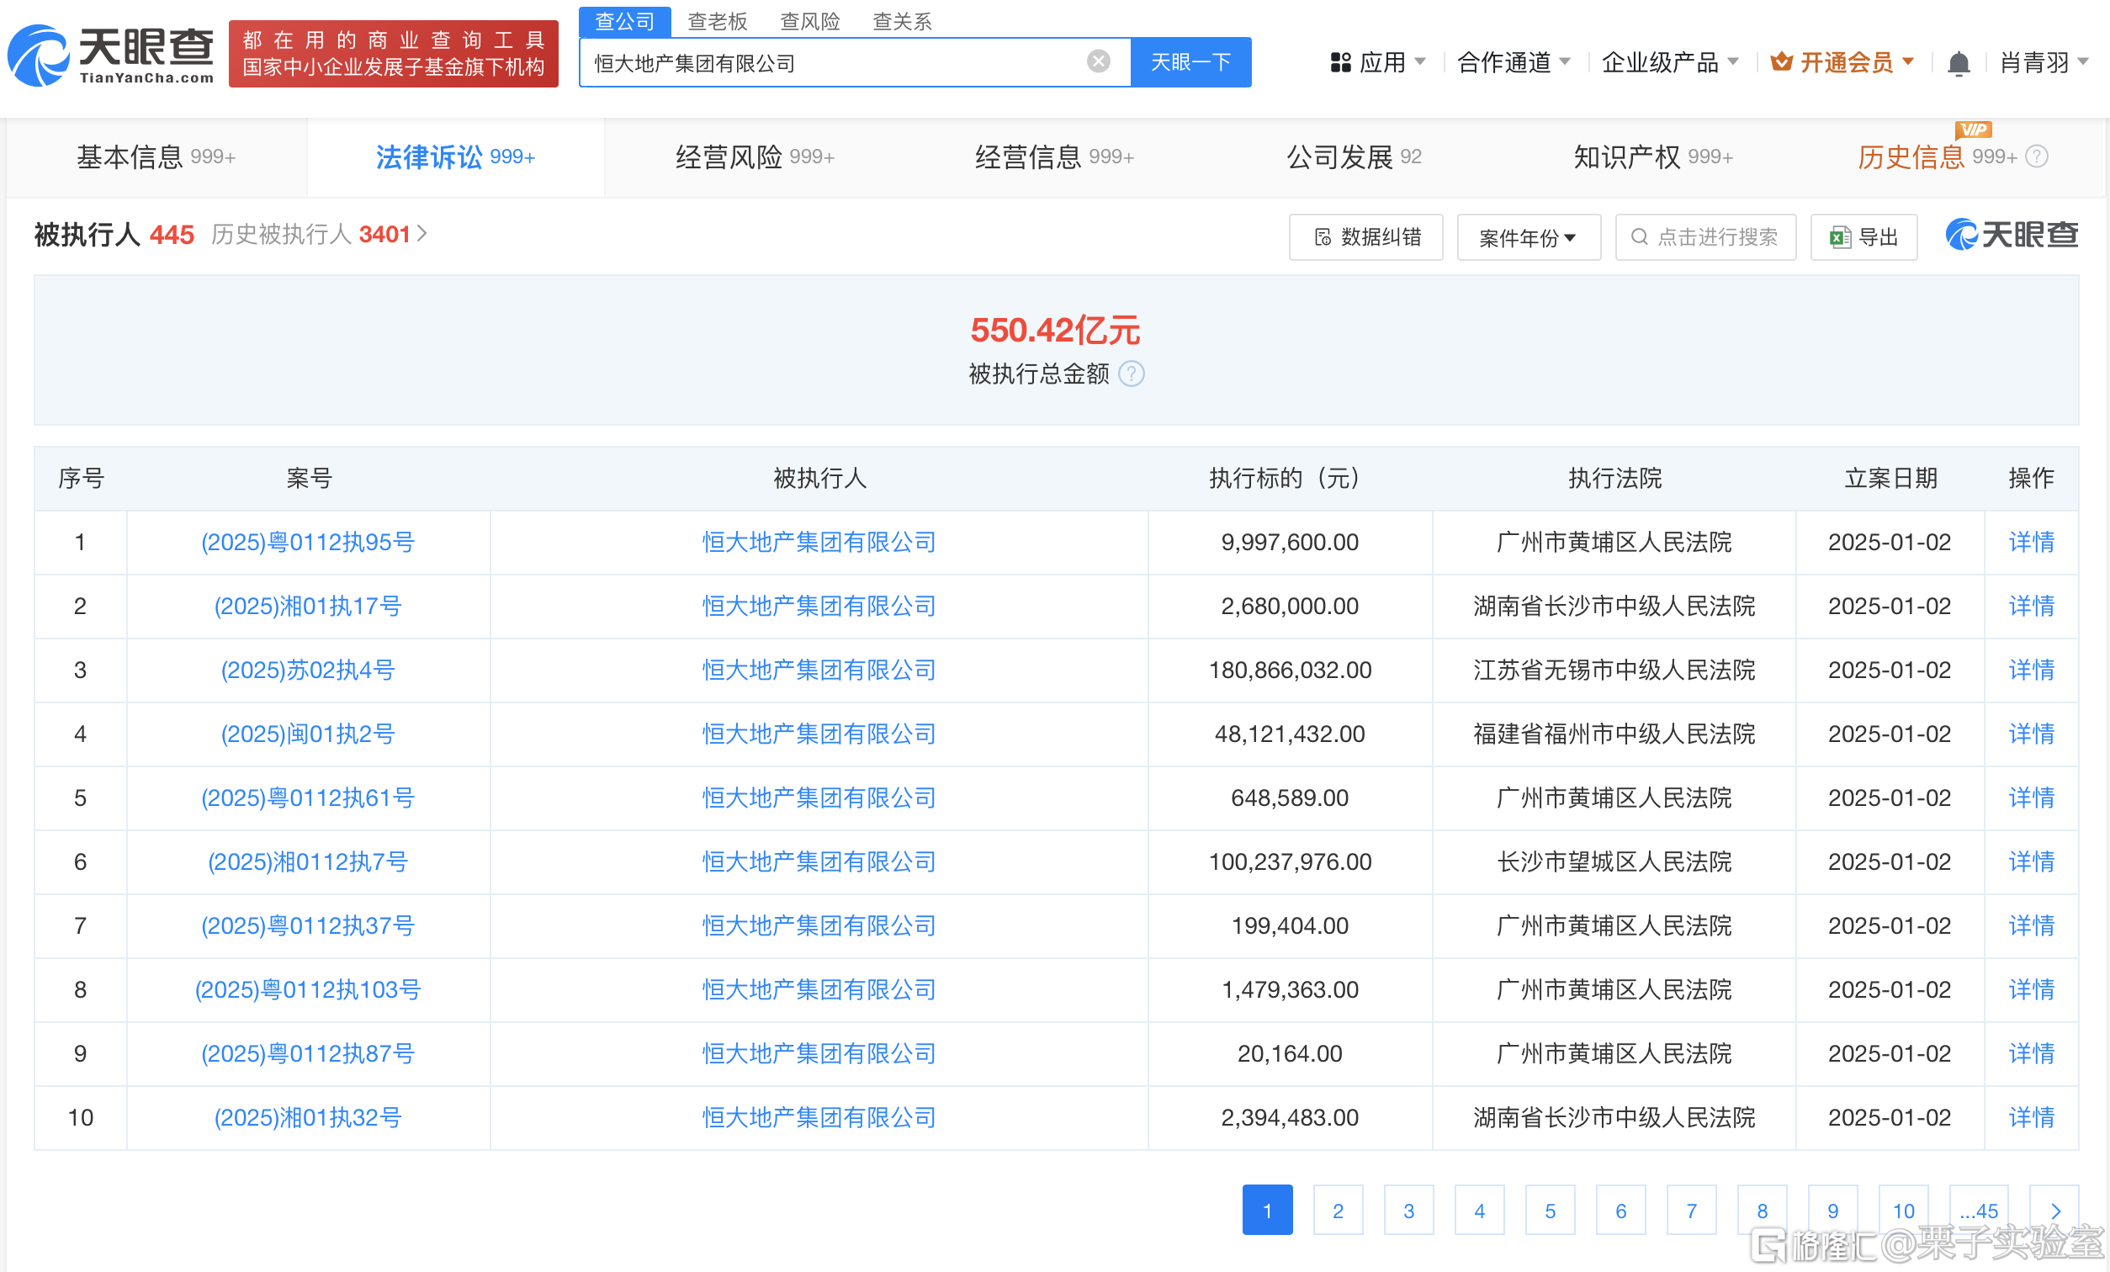The image size is (2110, 1272).
Task: Open help icon next to 历史信息
Action: (2037, 156)
